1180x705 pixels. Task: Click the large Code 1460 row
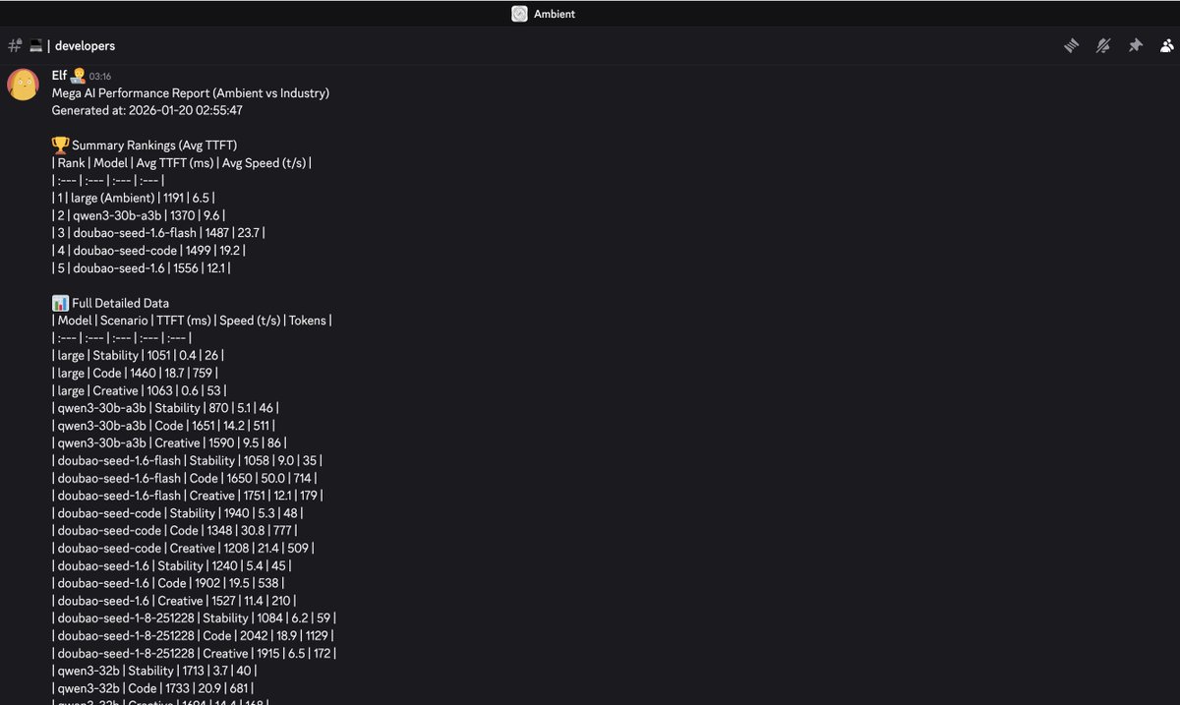[135, 373]
